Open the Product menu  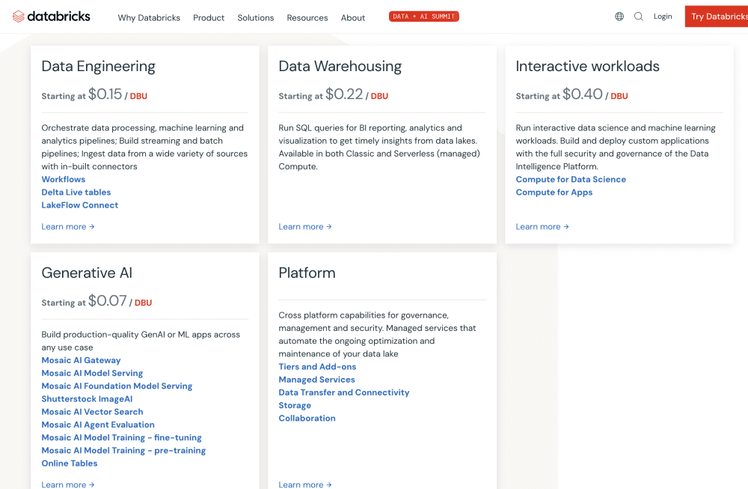(x=209, y=18)
